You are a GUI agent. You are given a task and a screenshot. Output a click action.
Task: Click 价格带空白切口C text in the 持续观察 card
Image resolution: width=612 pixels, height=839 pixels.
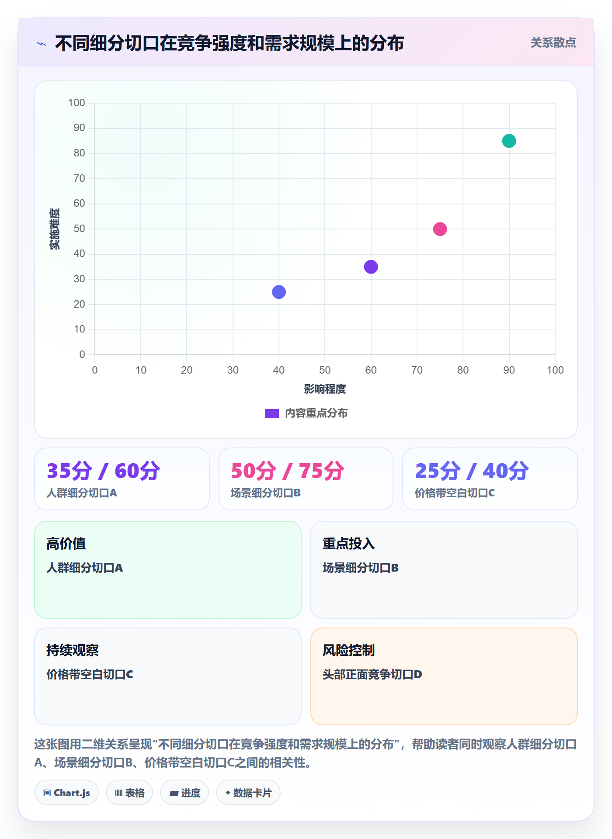pyautogui.click(x=90, y=674)
